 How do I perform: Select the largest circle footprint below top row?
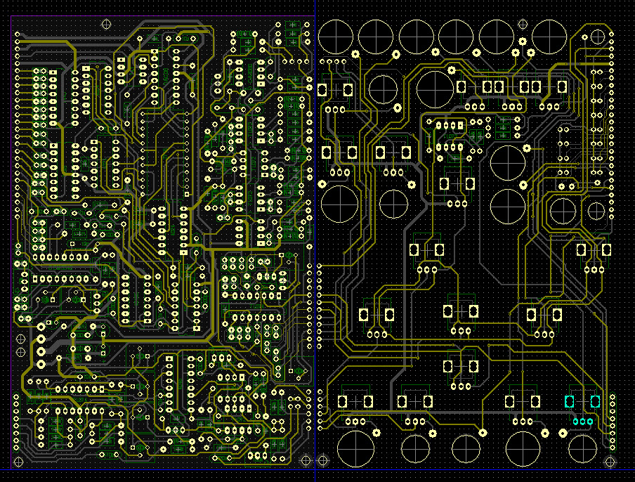coord(436,89)
